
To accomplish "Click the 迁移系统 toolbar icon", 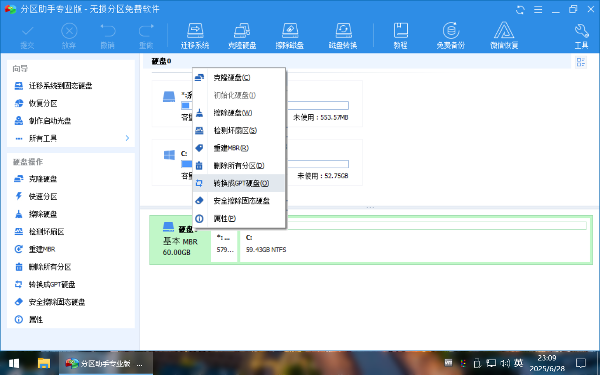I will tap(195, 36).
